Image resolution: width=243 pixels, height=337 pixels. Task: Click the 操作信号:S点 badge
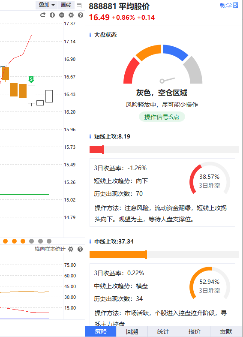tap(162, 117)
